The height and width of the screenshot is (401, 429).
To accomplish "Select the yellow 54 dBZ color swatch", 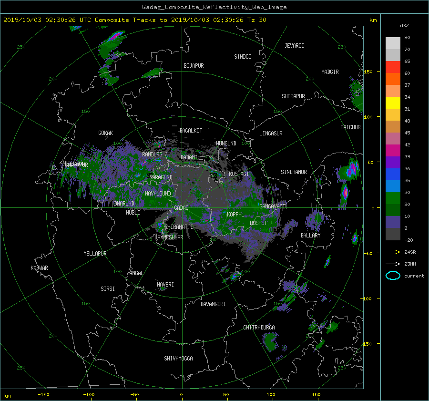I will pos(393,103).
